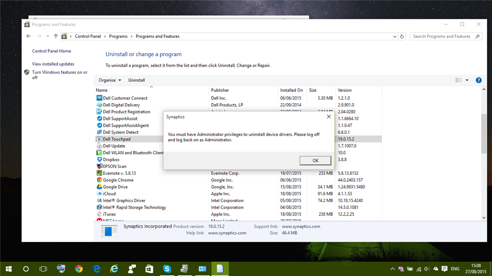Open Google Chrome from the taskbar

[79, 269]
